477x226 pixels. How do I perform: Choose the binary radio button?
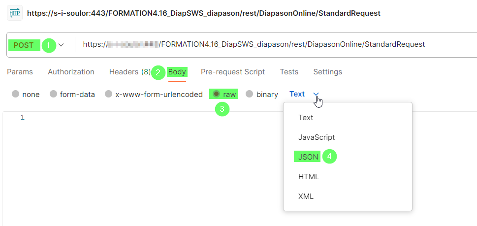click(250, 94)
